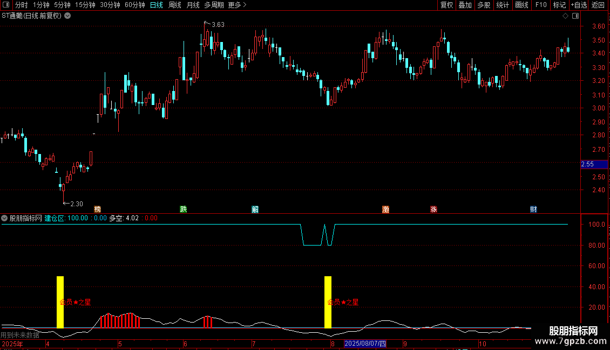Open the orange 激 event marker
Viewport: 610px width, 350px height.
(385, 209)
